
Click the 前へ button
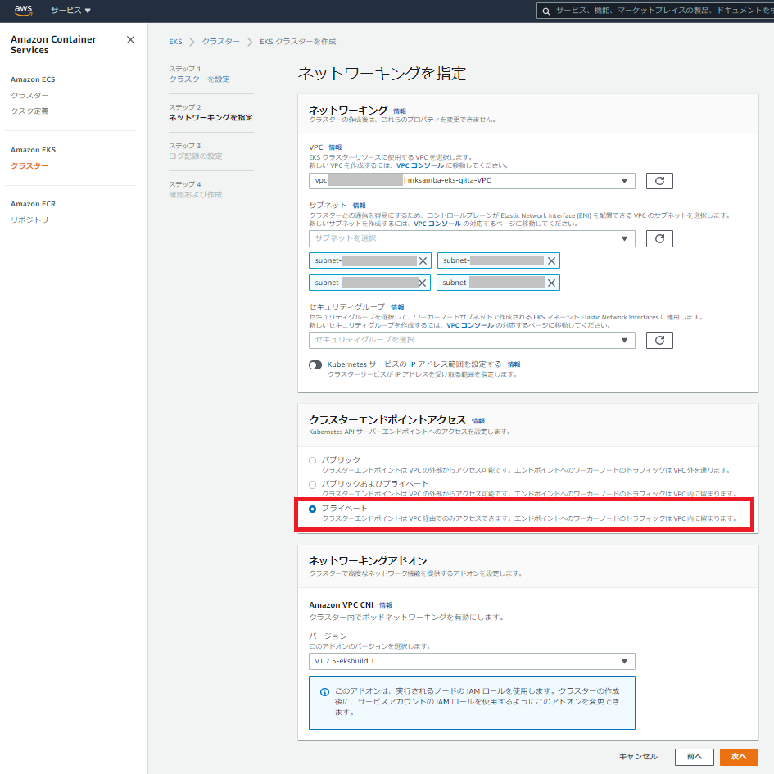(x=694, y=757)
